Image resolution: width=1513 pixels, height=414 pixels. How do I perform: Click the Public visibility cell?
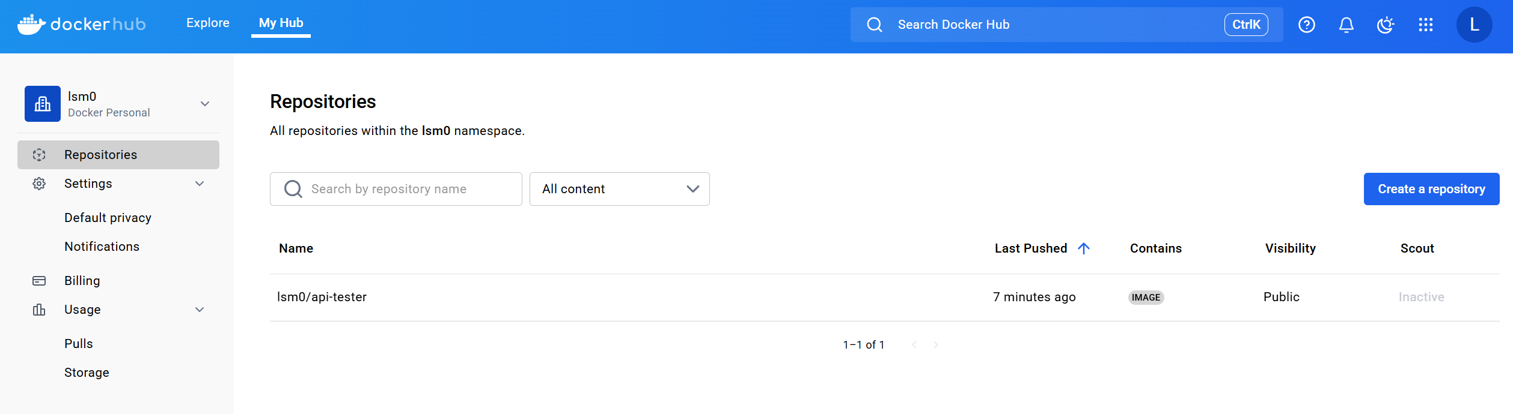tap(1281, 297)
